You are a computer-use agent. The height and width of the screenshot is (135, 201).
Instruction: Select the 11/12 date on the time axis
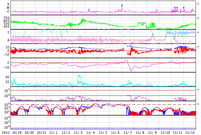190,132
